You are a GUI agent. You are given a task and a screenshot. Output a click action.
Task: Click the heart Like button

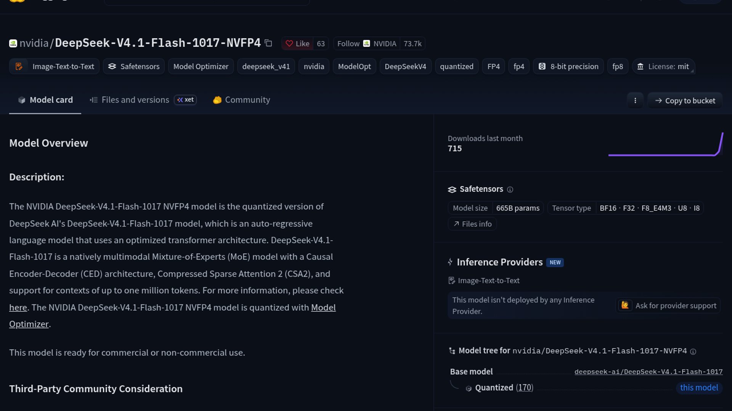tap(297, 43)
